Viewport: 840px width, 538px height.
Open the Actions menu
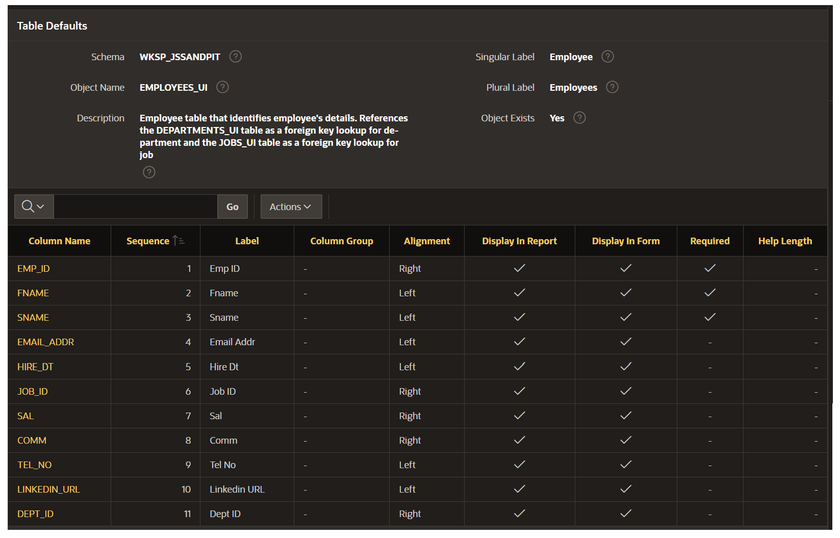pos(291,207)
